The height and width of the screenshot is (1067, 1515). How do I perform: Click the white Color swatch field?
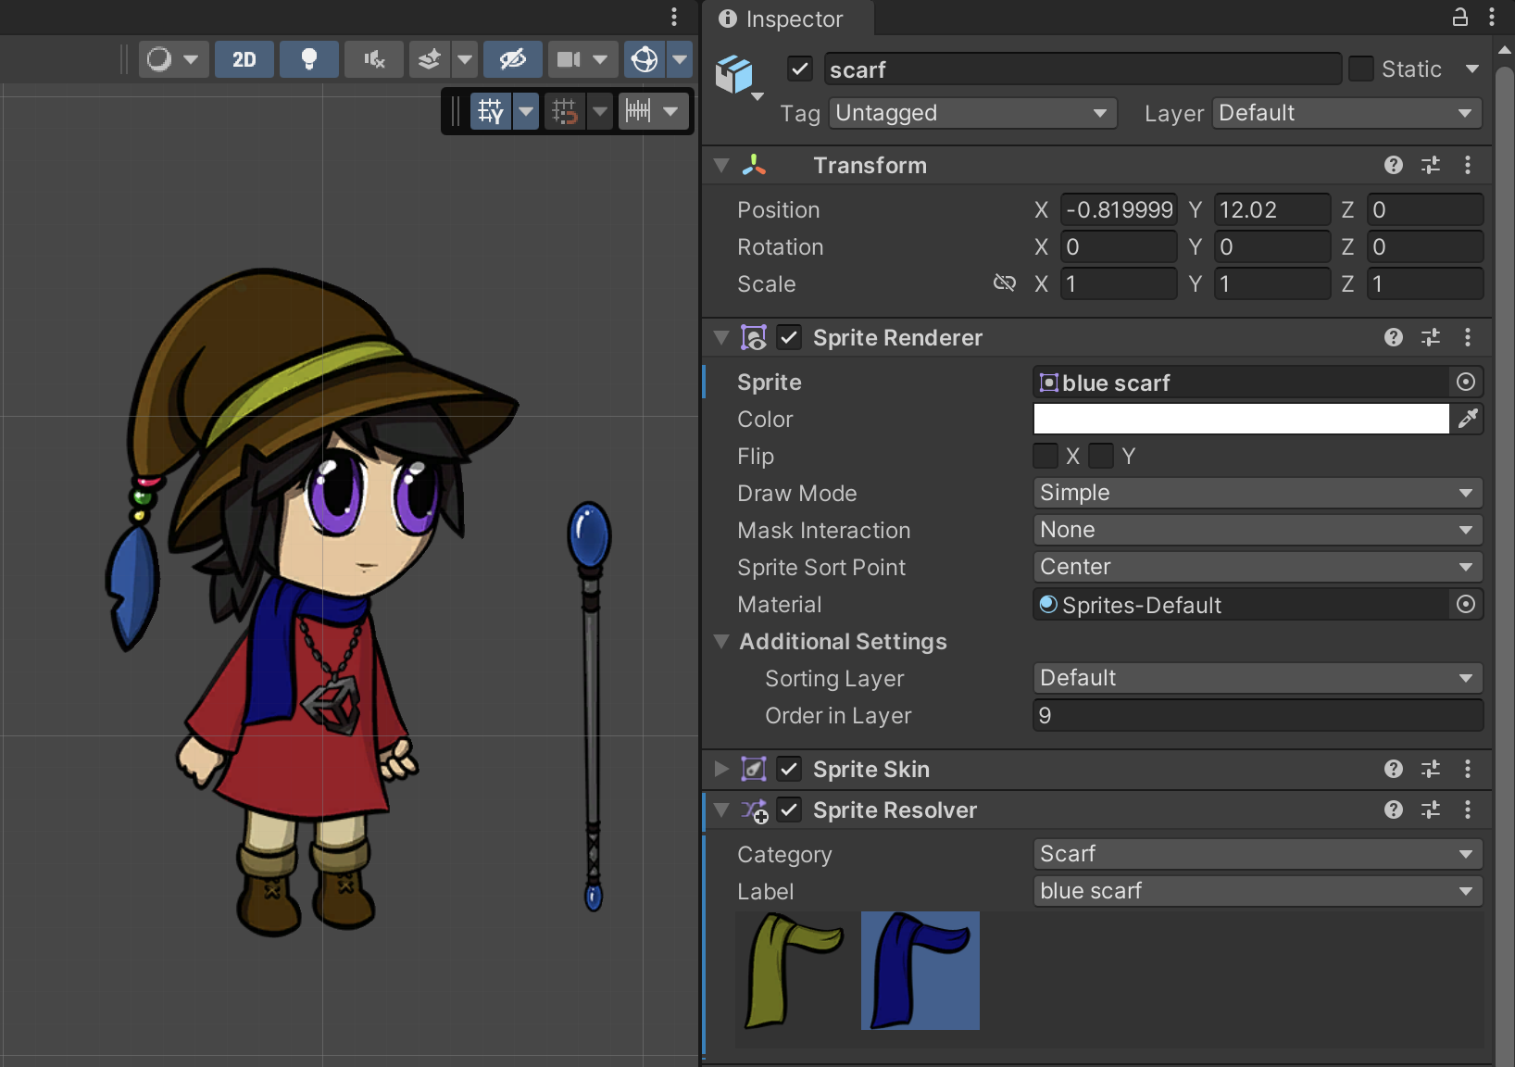1240,419
